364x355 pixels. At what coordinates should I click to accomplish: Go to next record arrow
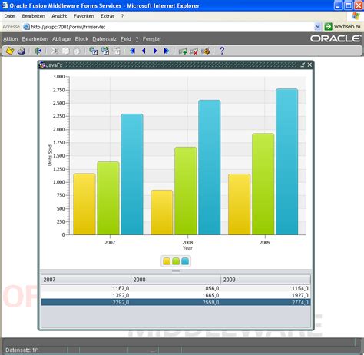point(155,51)
